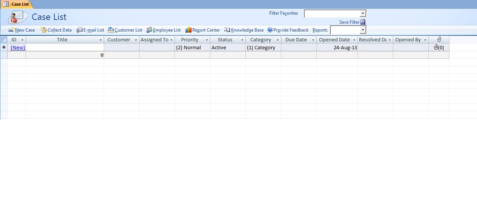
Task: Click the Title cell in new row
Action: 65,47
